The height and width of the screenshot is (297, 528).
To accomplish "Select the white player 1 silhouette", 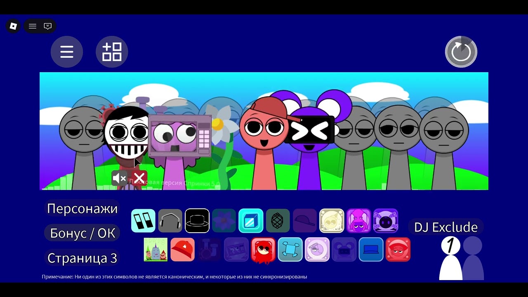I will point(451,259).
